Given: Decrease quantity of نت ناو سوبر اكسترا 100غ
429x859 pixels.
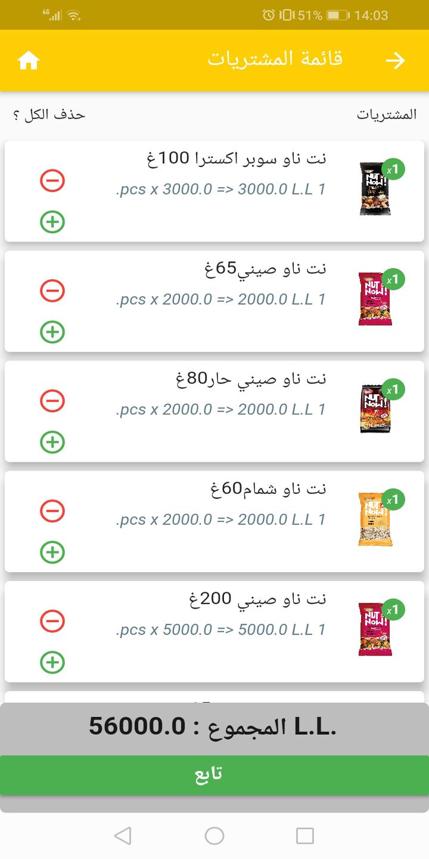Looking at the screenshot, I should coord(52,180).
